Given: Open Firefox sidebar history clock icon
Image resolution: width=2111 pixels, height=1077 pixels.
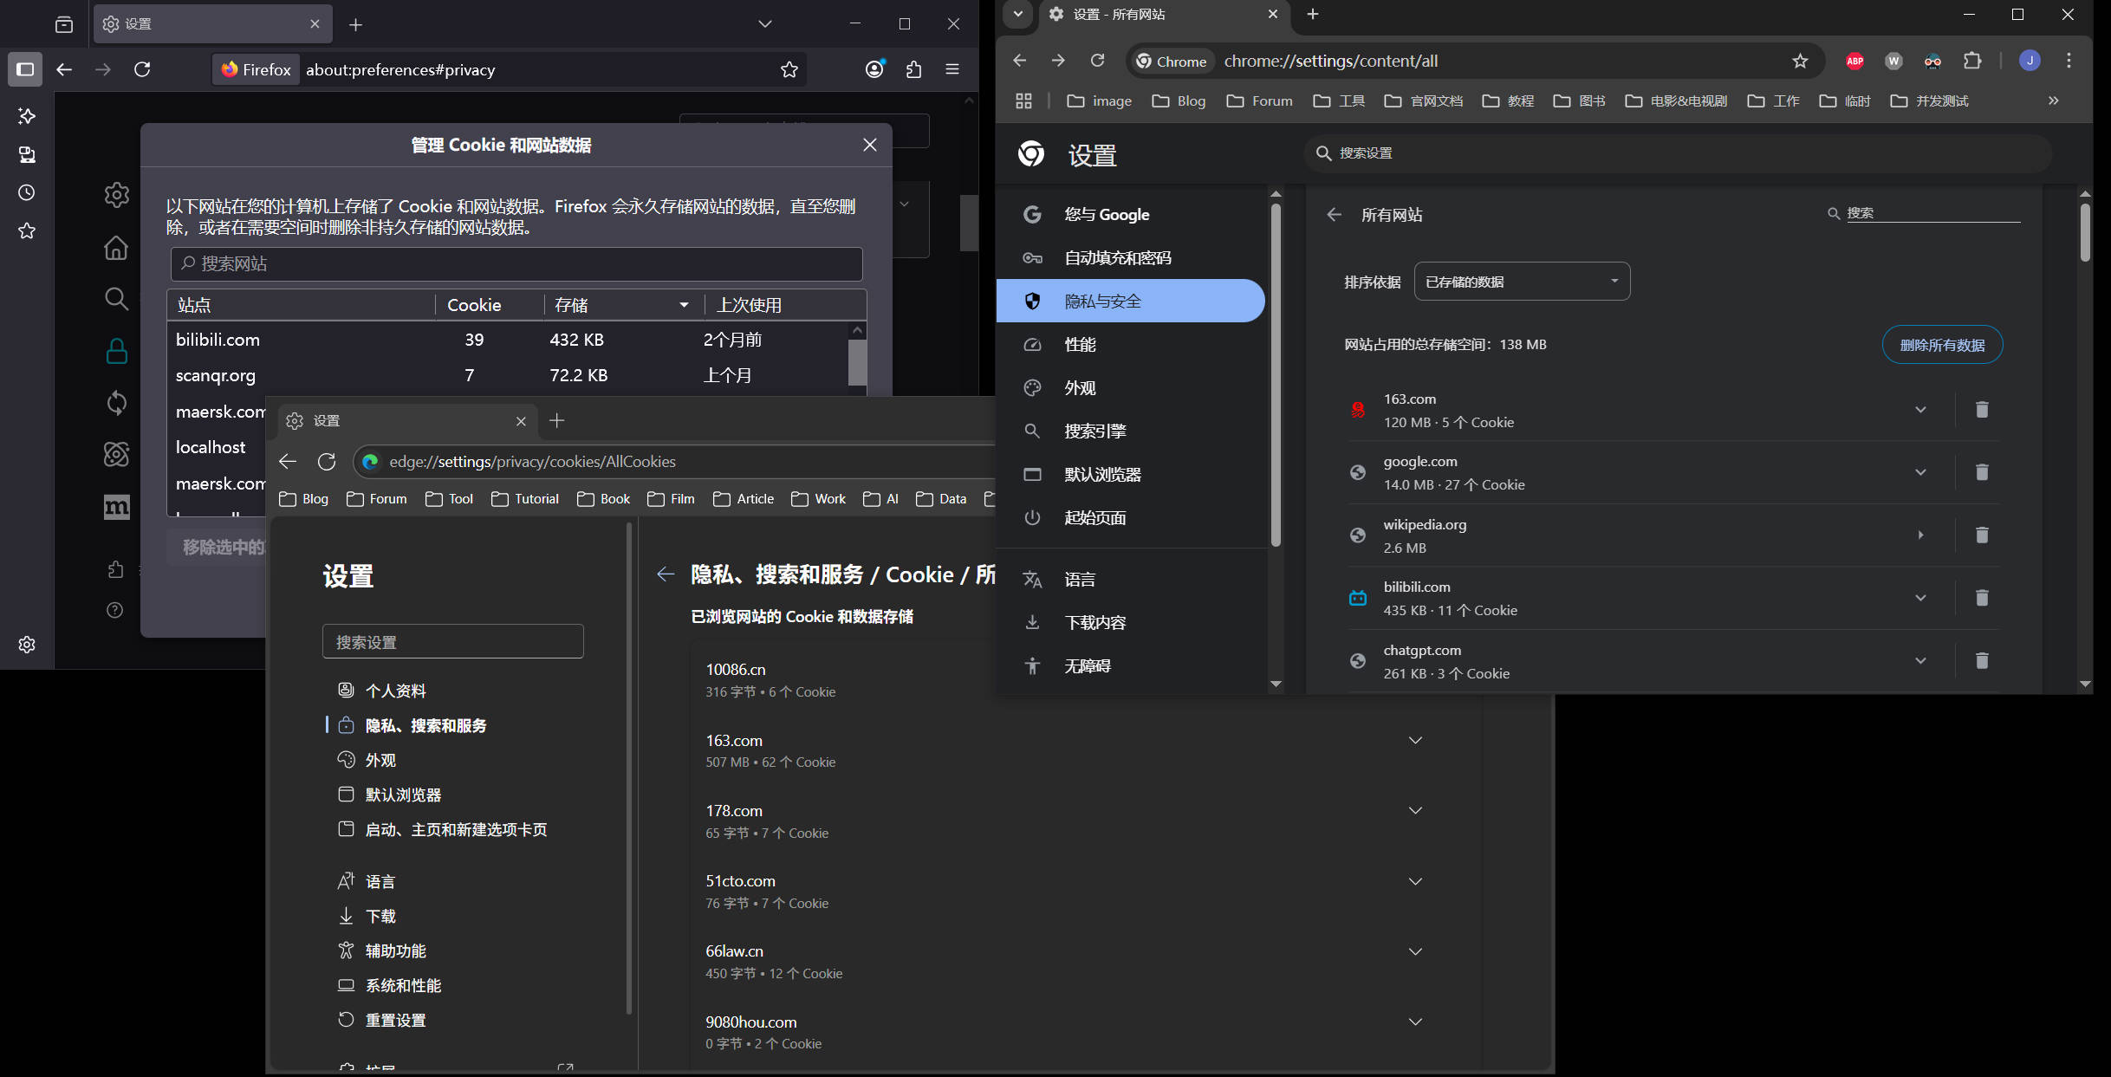Looking at the screenshot, I should coord(27,192).
